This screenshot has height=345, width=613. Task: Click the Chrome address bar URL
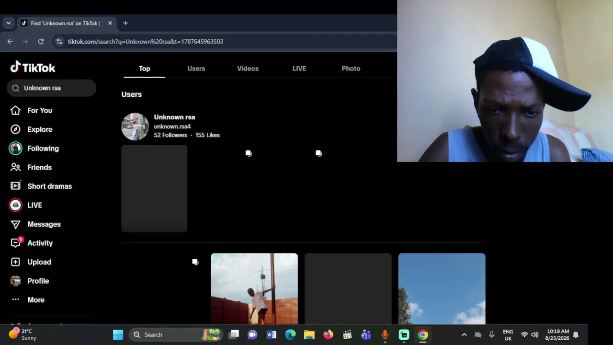[x=146, y=42]
